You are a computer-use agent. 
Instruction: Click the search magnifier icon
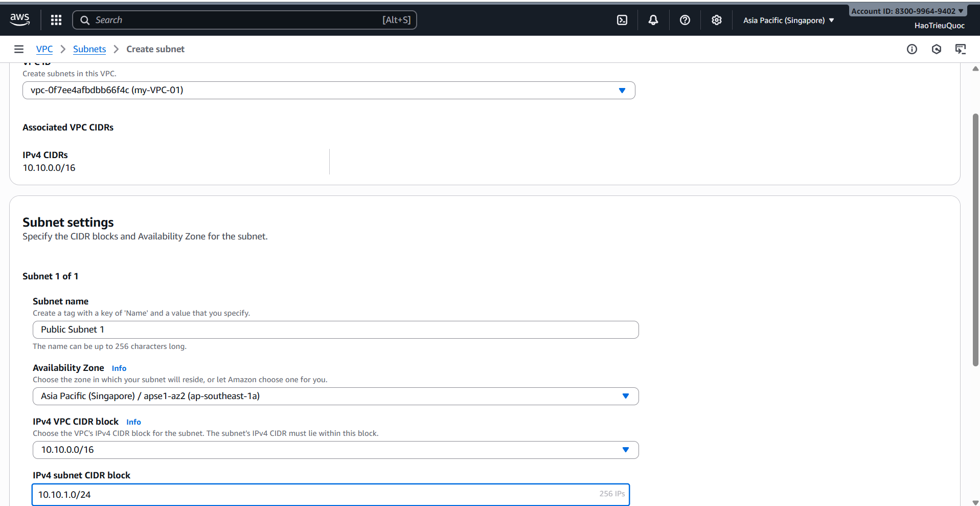click(85, 19)
